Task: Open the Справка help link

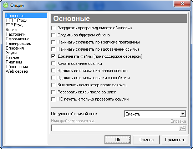Action: [178, 121]
